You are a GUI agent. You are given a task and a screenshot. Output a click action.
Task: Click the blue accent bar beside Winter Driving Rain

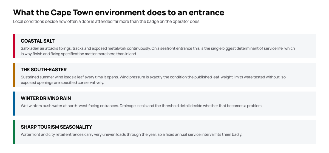tap(14, 104)
